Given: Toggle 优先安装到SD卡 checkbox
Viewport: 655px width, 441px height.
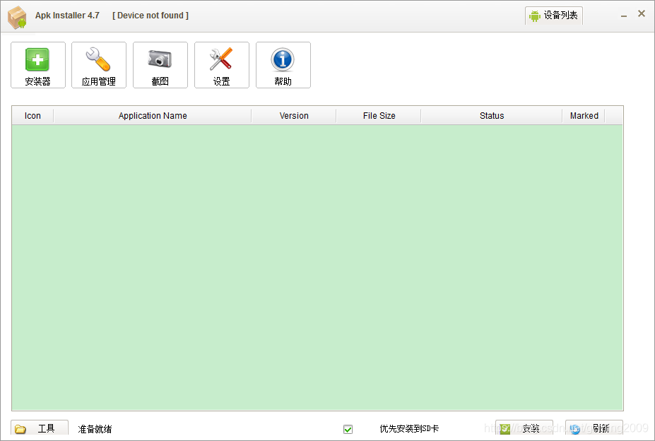Looking at the screenshot, I should coord(348,429).
